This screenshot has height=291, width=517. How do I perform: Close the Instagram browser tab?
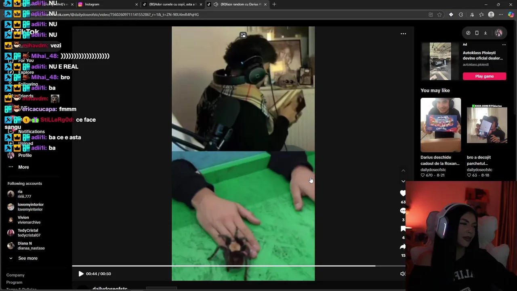pyautogui.click(x=137, y=4)
